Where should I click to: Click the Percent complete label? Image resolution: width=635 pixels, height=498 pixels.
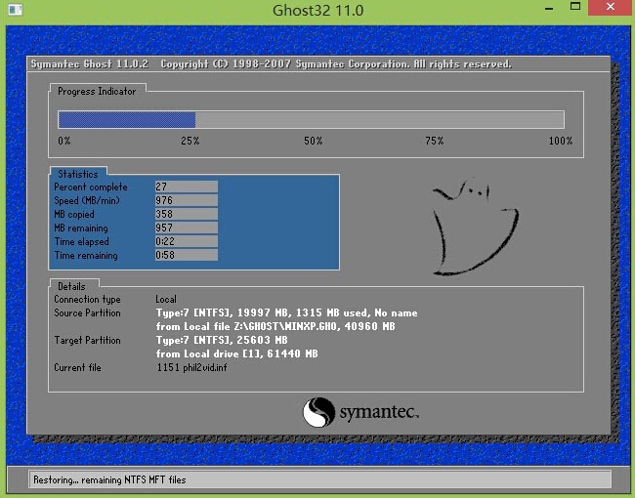[x=91, y=187]
